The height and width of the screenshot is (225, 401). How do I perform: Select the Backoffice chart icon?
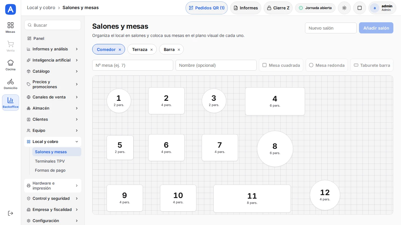(11, 103)
